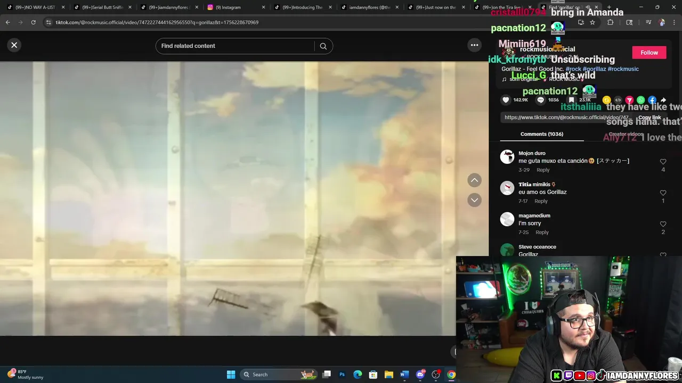Screen dimensions: 682x383
Task: Go to next video with down chevron
Action: click(474, 200)
